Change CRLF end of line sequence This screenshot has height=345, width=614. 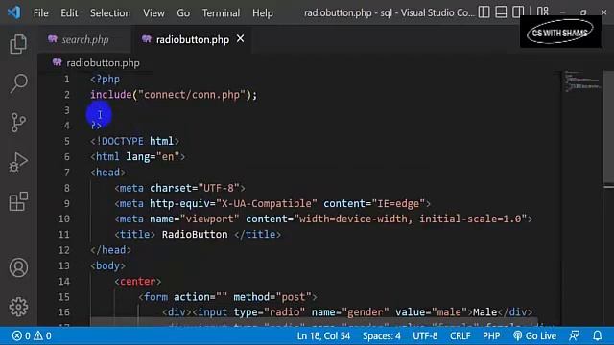click(460, 336)
